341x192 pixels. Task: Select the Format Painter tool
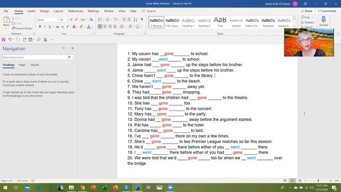click(22, 28)
